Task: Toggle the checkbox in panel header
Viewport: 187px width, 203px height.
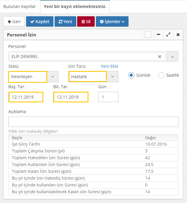Action: click(x=148, y=35)
